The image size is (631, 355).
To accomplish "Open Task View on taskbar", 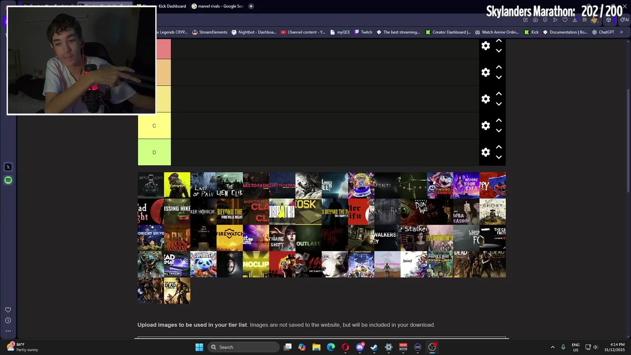I will coord(288,347).
